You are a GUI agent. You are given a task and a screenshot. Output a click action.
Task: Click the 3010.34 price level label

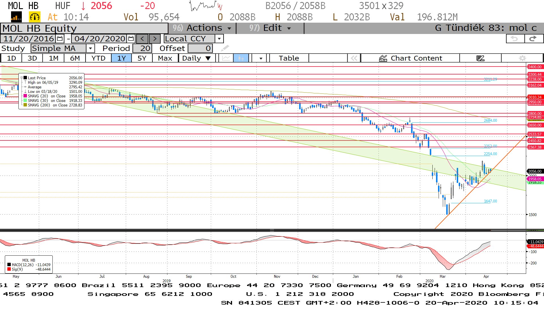point(535,97)
